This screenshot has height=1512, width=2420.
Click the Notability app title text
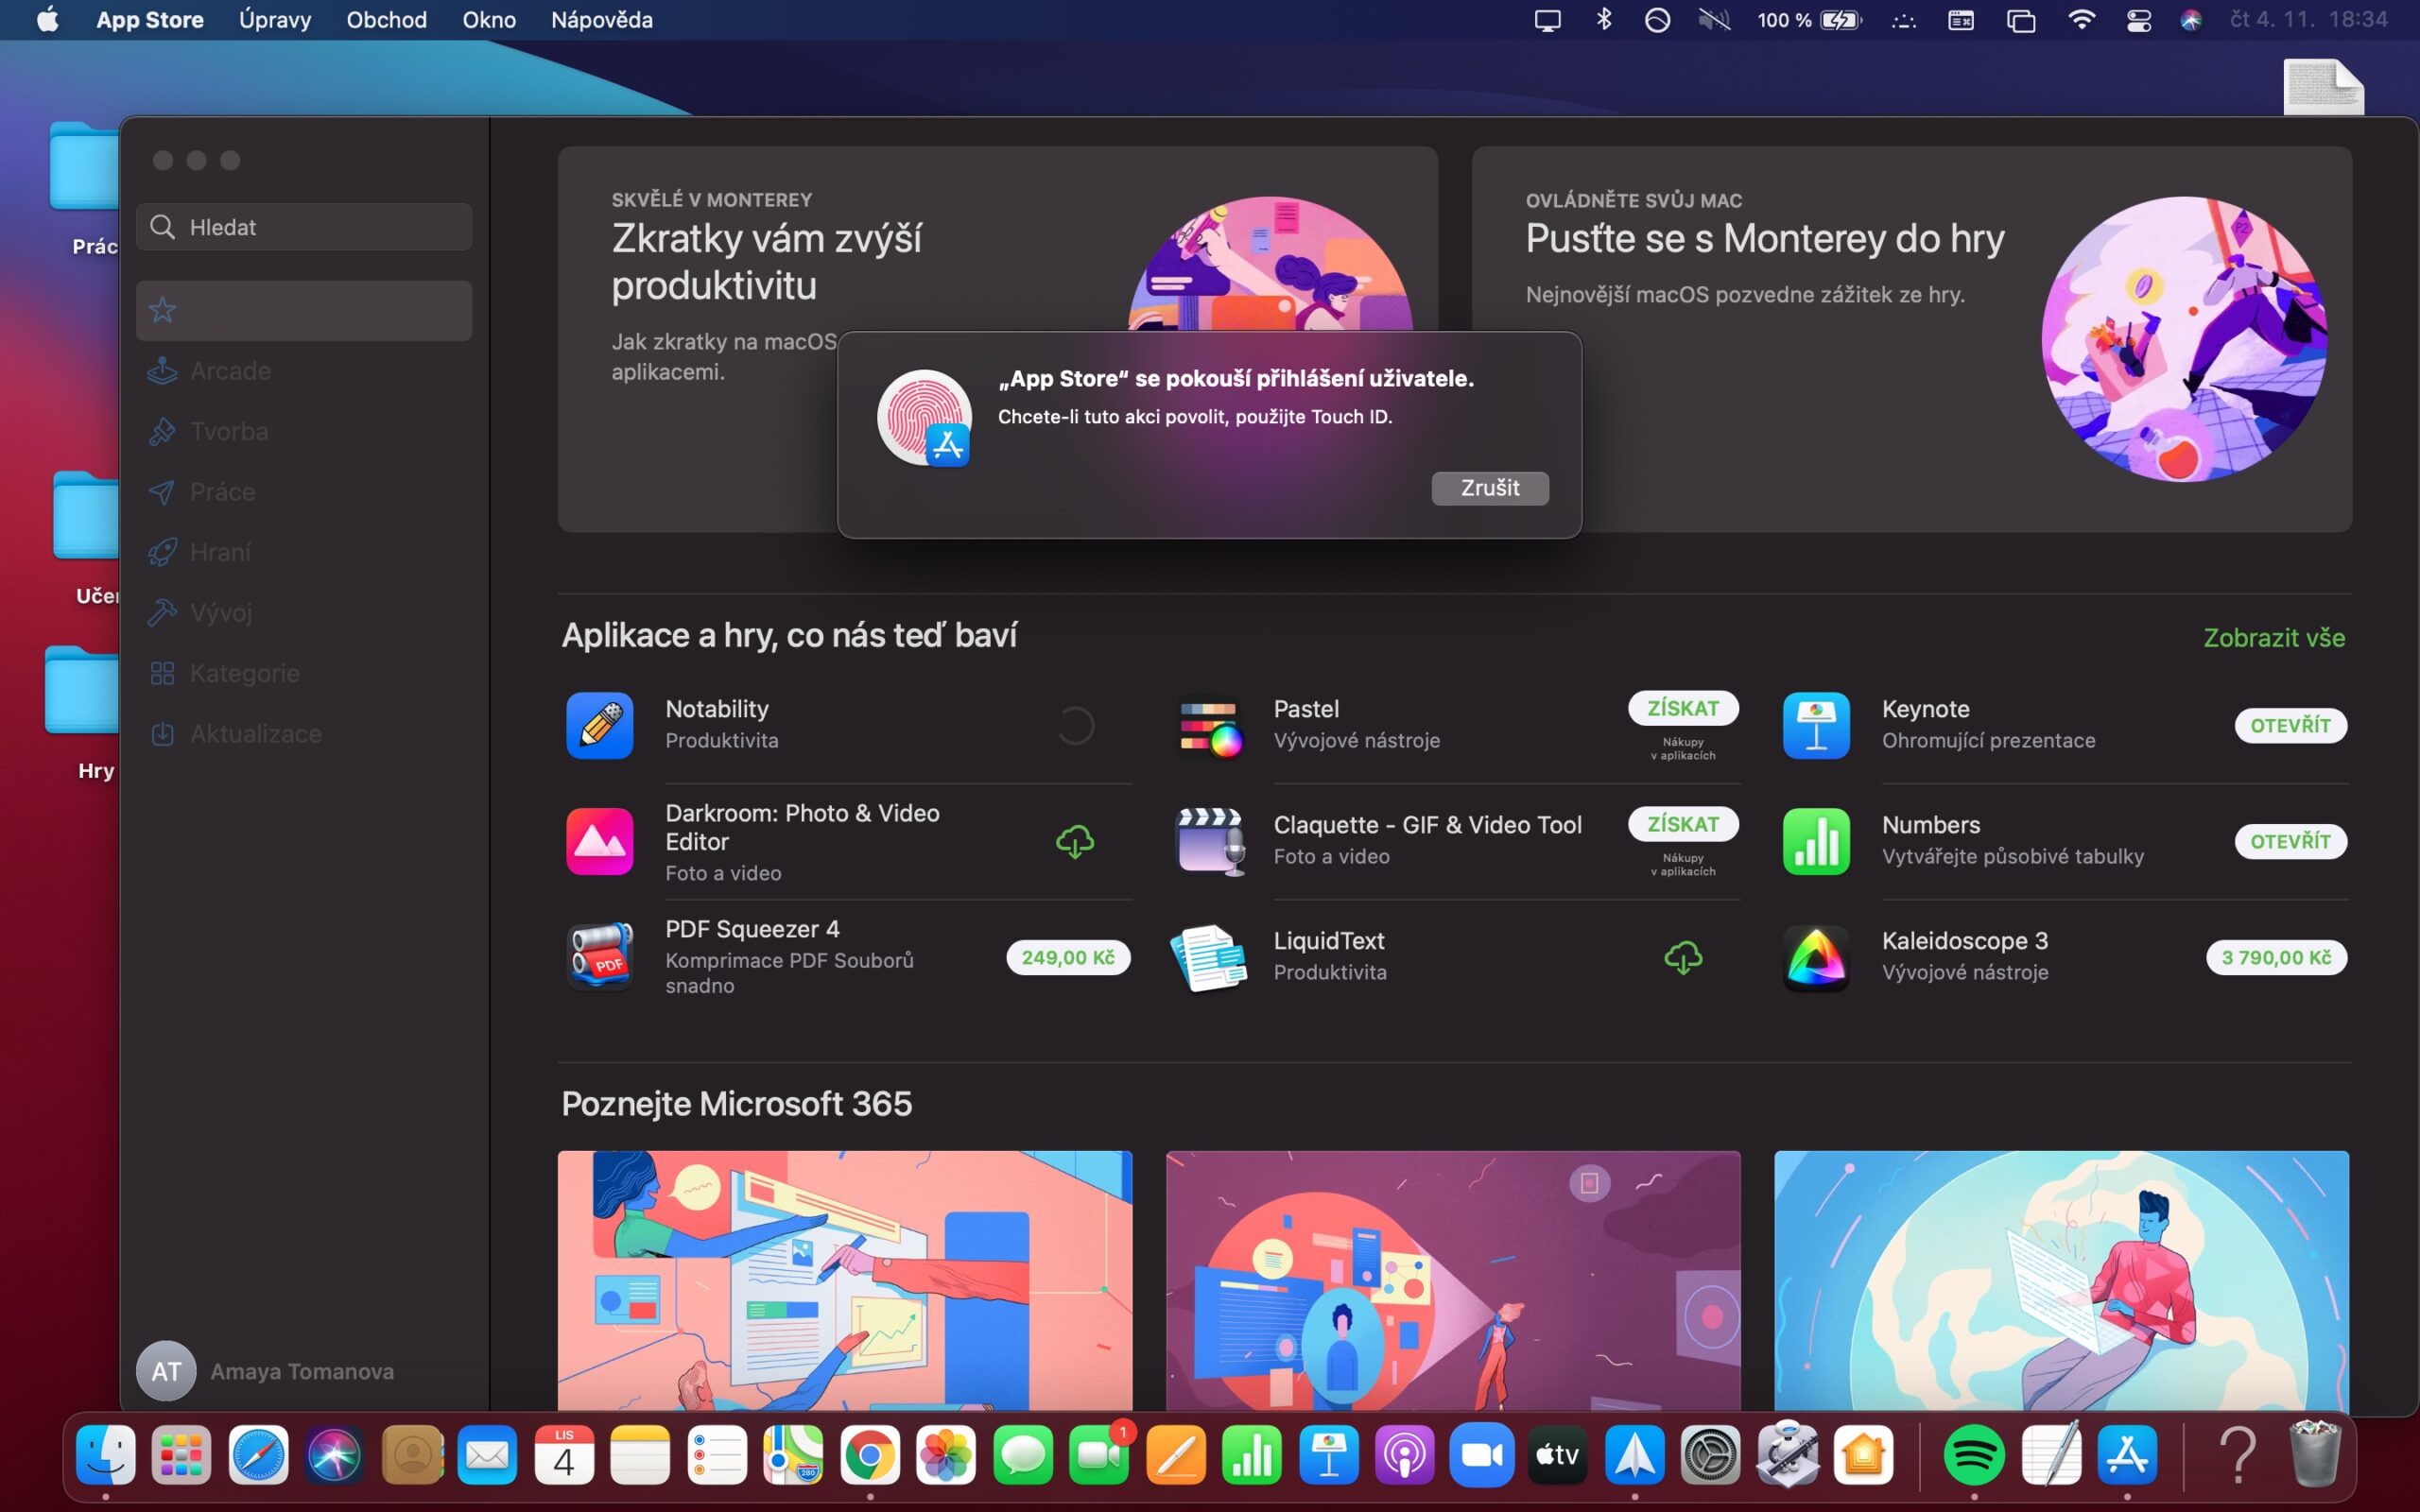pyautogui.click(x=717, y=709)
